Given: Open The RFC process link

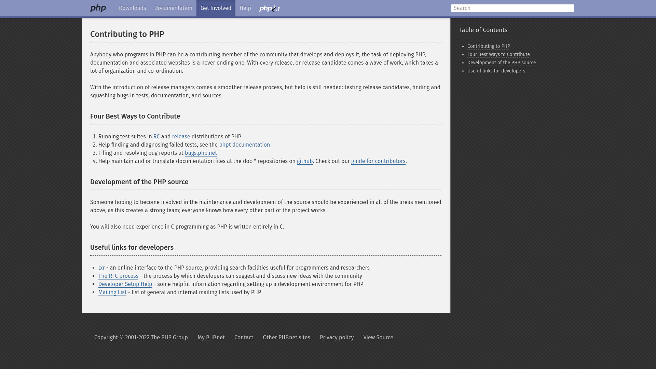Looking at the screenshot, I should point(118,276).
